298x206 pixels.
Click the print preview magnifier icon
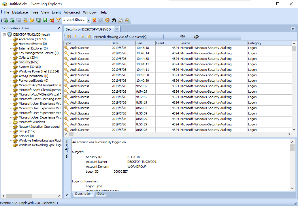[x=120, y=20]
